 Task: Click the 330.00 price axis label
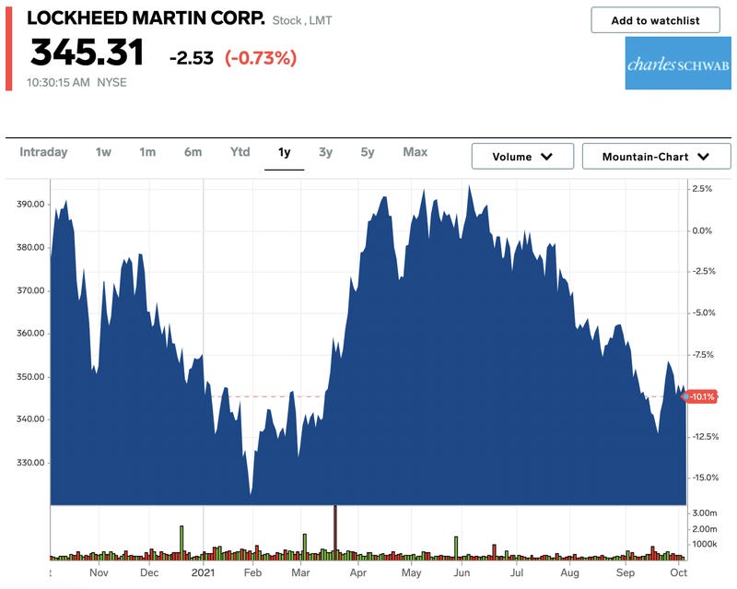30,463
